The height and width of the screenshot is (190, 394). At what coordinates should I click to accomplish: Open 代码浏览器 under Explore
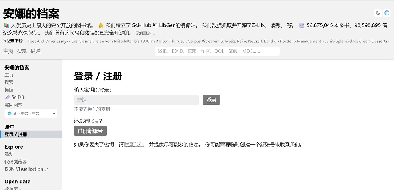tap(16, 161)
